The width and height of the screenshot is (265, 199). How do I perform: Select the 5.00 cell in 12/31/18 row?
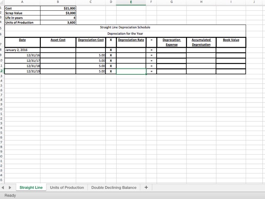click(91, 66)
